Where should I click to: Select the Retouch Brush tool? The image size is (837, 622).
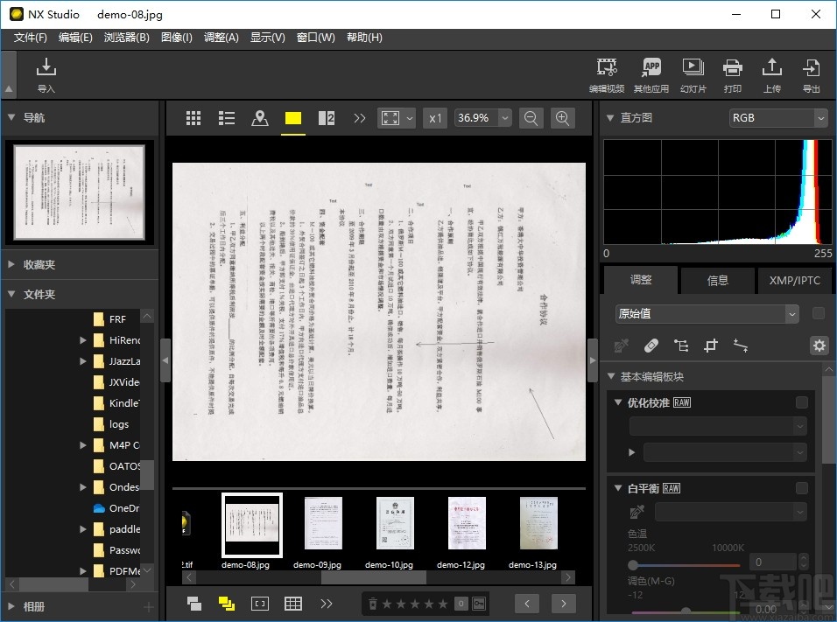click(651, 346)
